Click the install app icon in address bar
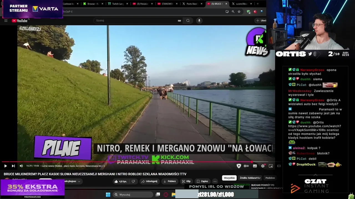 [x=227, y=12]
